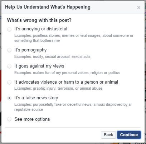This screenshot has height=144, width=146.
Task: Select the radio circle for annoying or distasteful
Action: coord(9,29)
